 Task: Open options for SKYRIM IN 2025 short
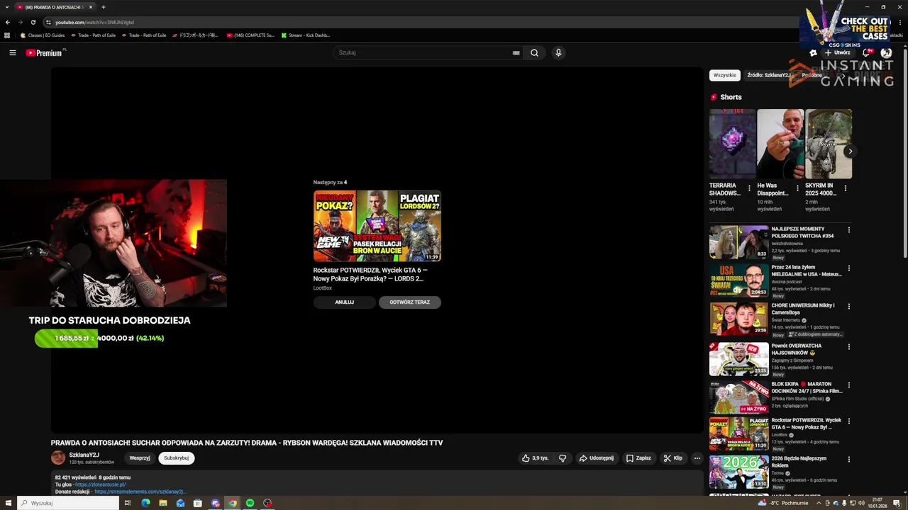tap(845, 188)
